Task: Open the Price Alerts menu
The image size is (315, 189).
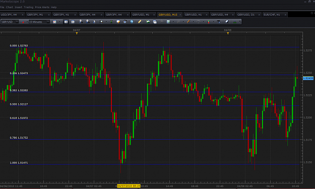Action: click(x=42, y=7)
